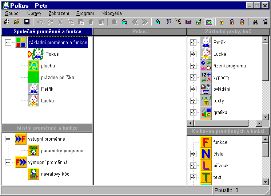271x196 pixels.
Task: Click the run program checkered flag icon
Action: click(x=7, y=22)
